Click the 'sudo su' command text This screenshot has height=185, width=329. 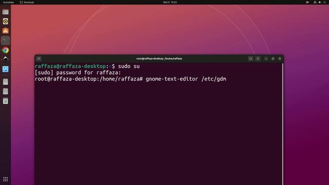point(129,66)
